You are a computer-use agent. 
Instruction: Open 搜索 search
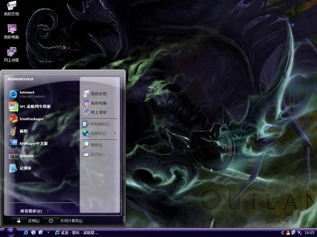pos(93,145)
